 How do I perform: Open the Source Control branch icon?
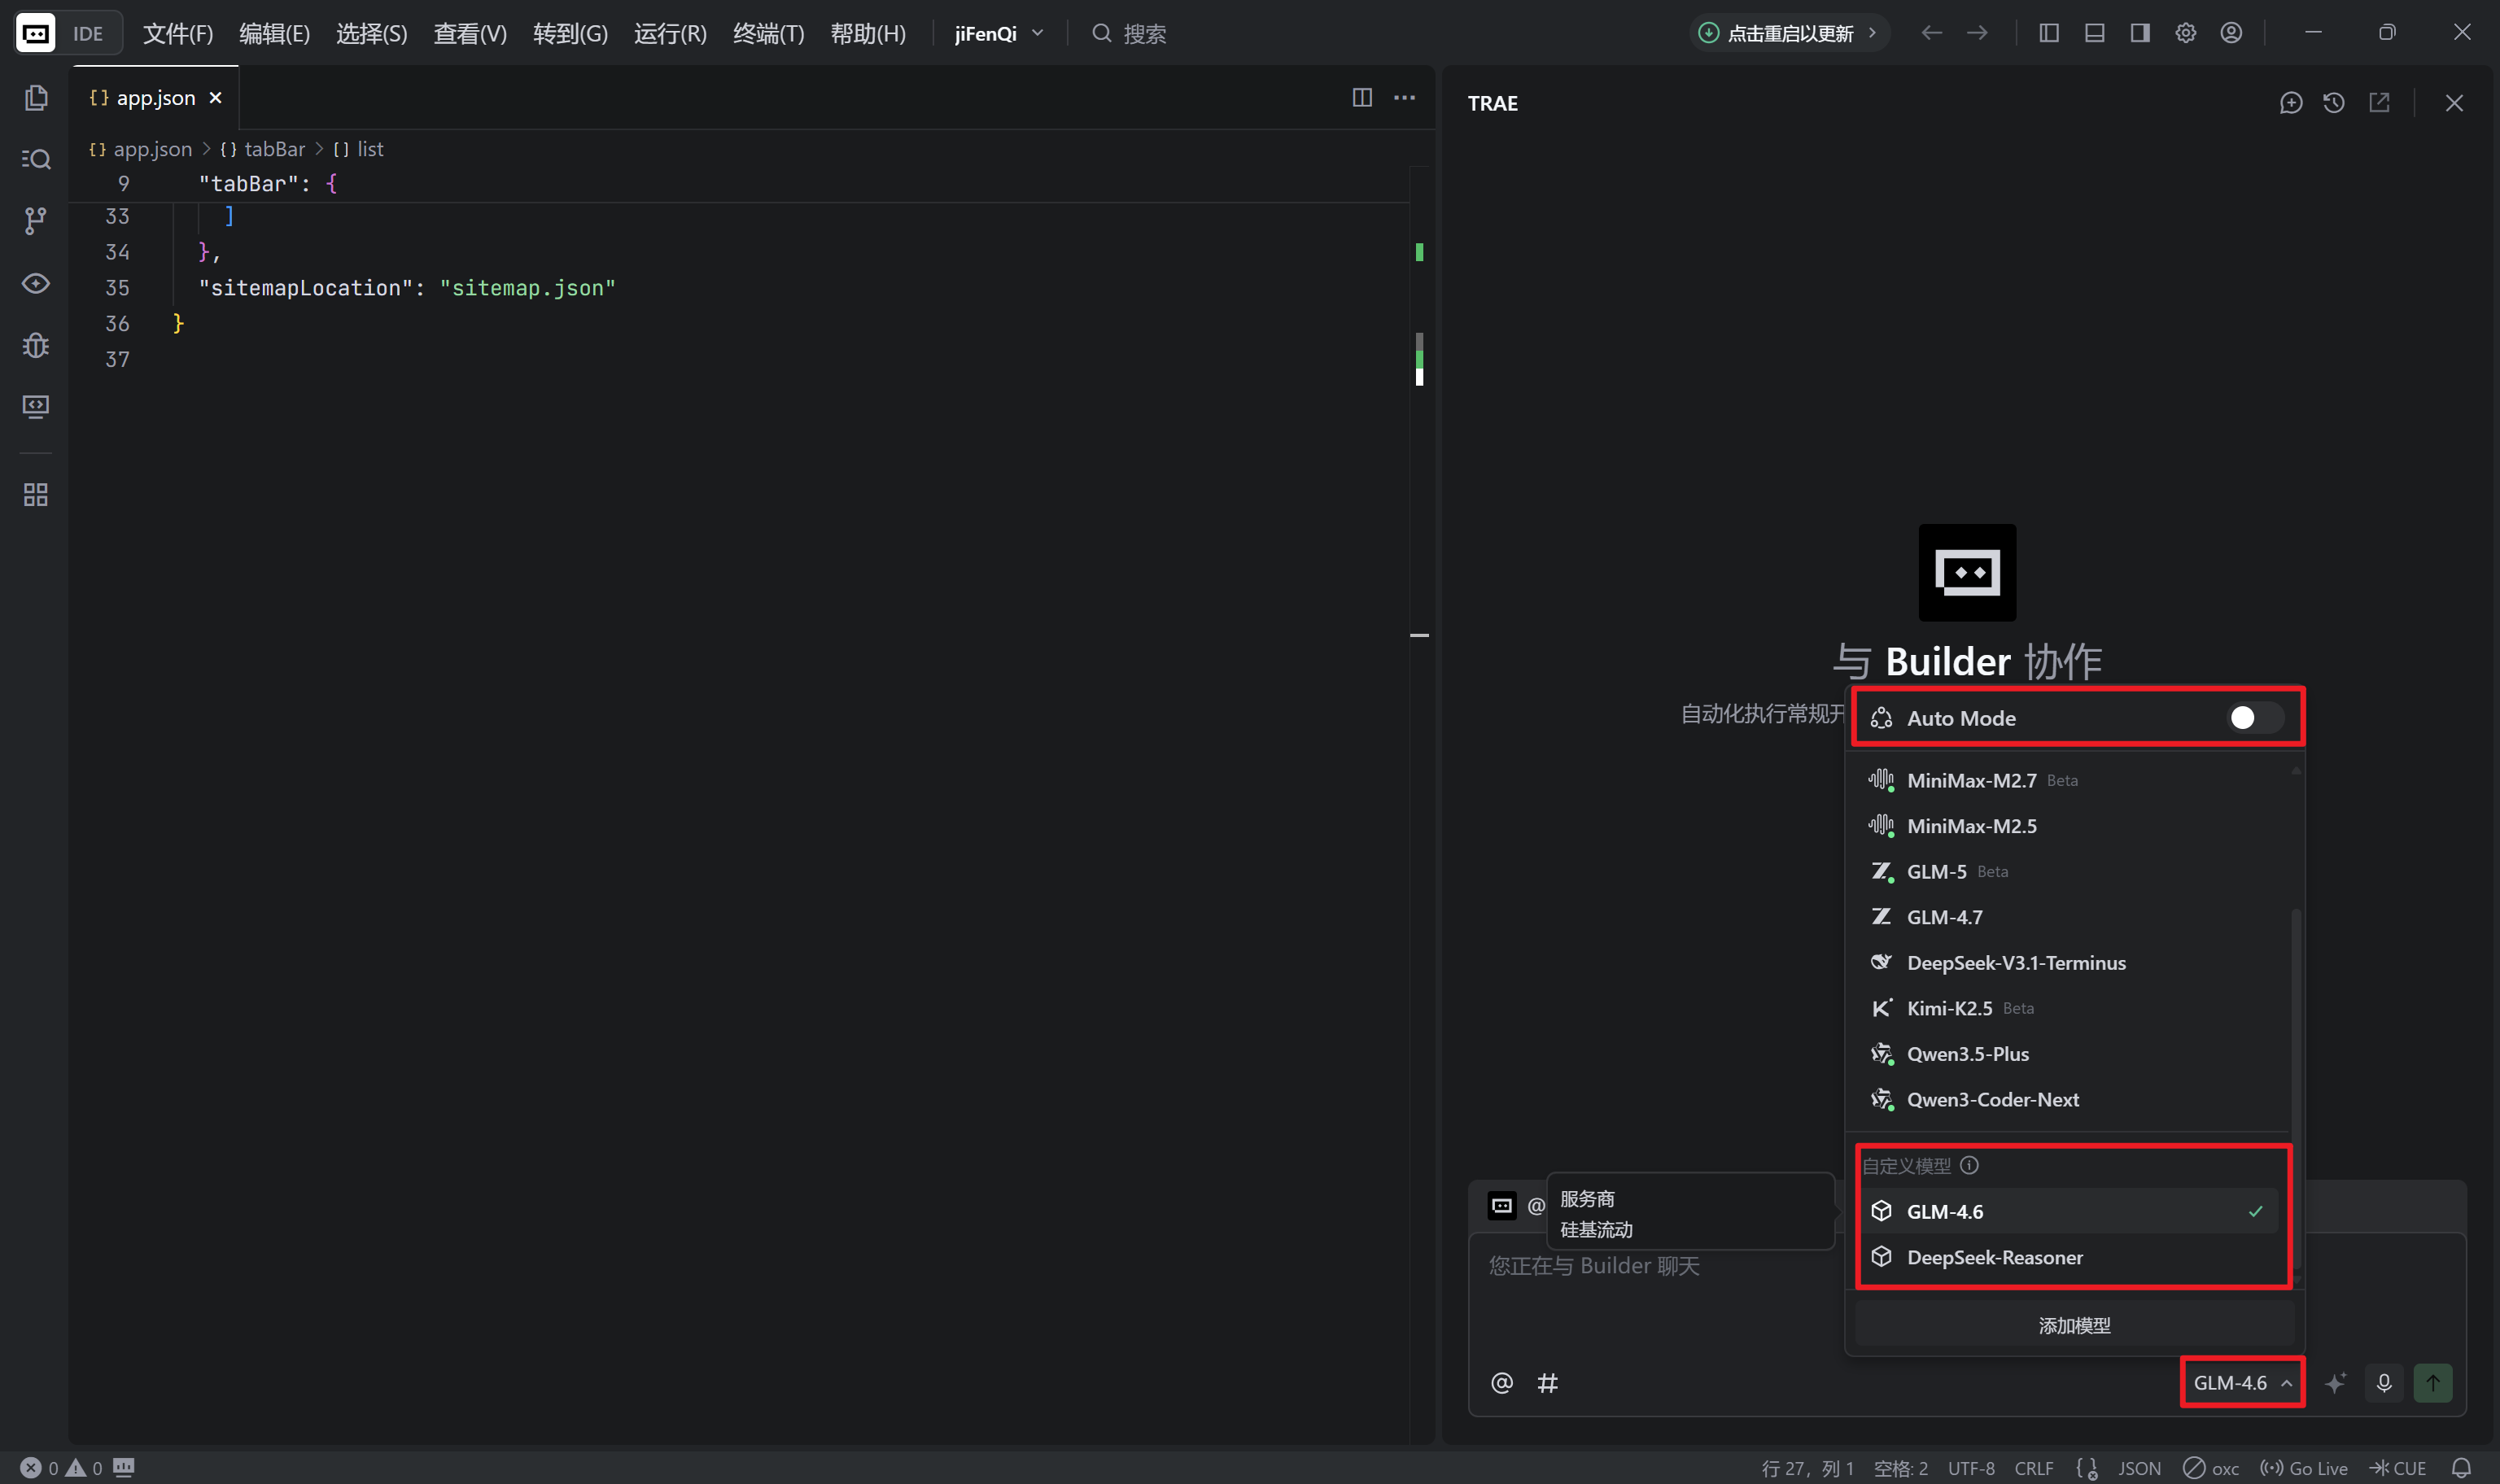point(36,221)
